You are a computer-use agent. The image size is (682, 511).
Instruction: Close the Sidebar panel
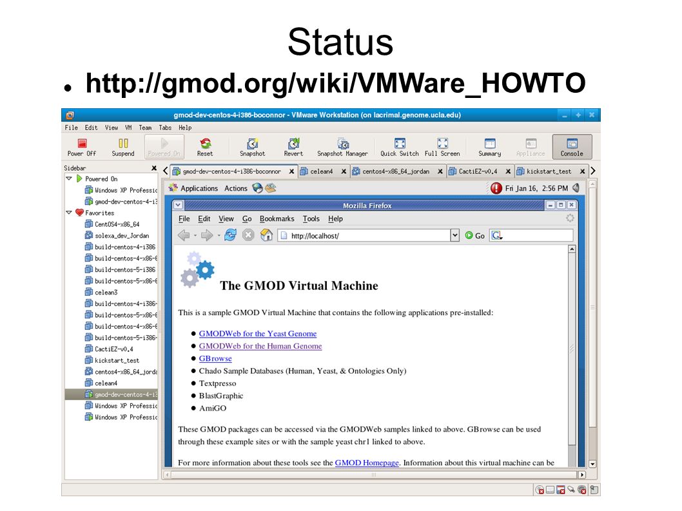[153, 168]
